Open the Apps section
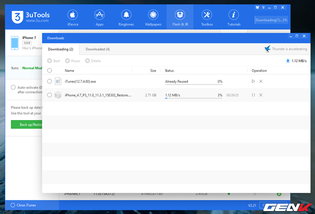Screen dimensions: 315x214 (x=99, y=18)
